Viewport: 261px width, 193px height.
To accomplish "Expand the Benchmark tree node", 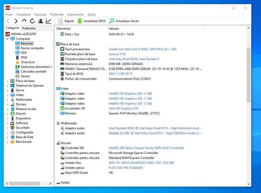I will click(x=7, y=142).
